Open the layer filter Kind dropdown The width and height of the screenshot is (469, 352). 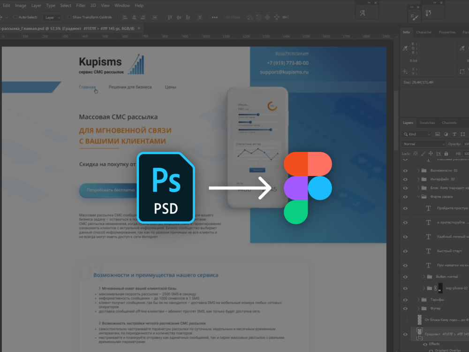pos(416,134)
